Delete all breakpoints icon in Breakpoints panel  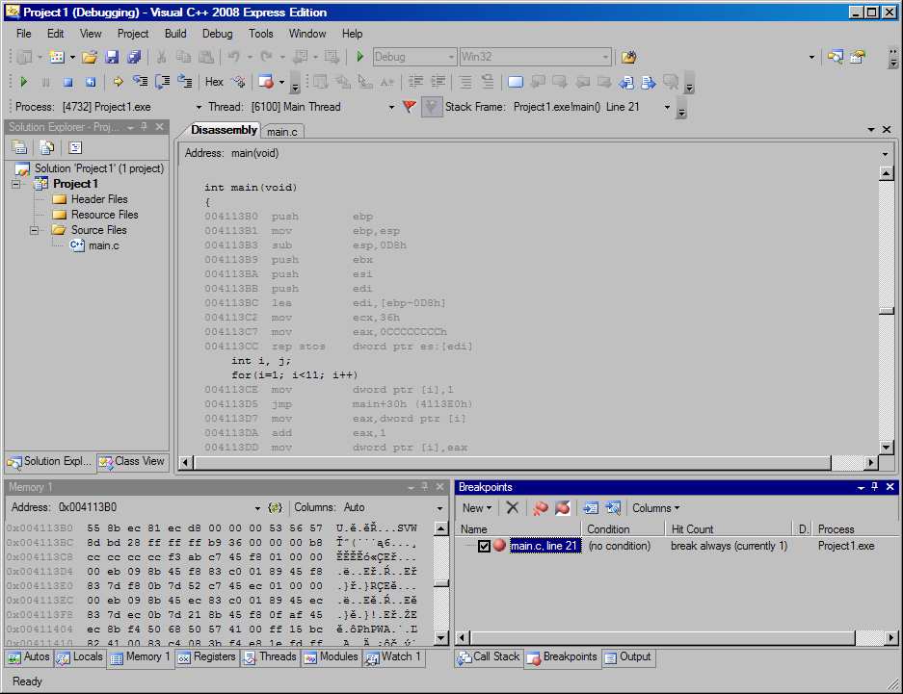click(541, 507)
